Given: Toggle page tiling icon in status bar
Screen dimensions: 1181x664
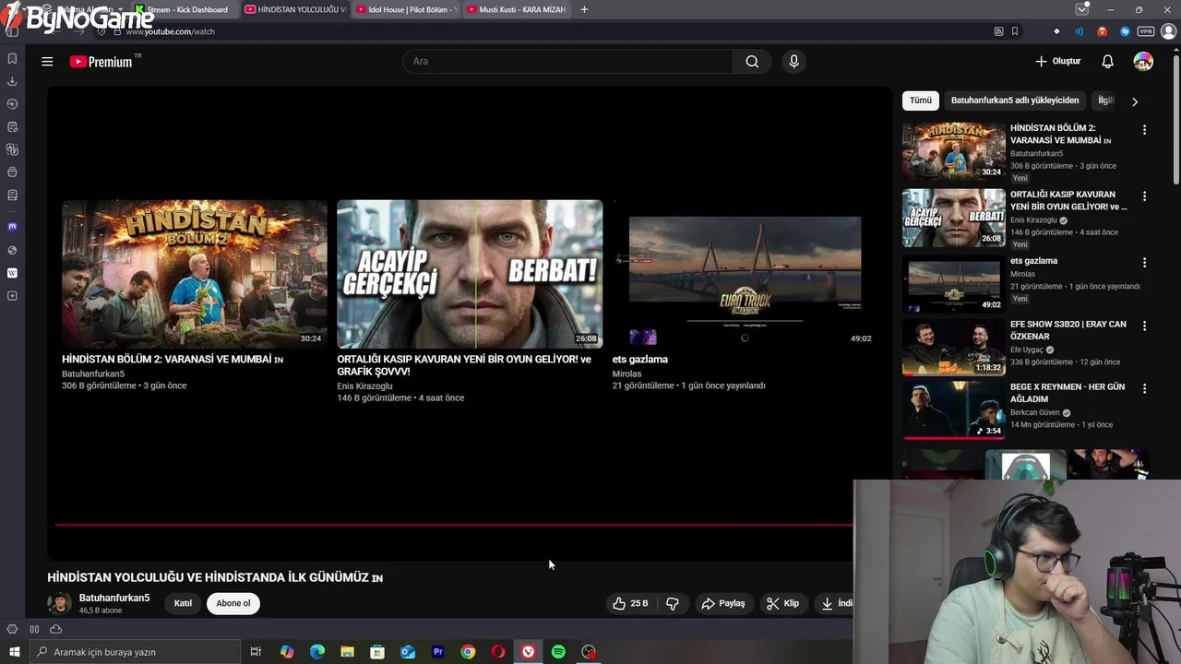Looking at the screenshot, I should 34,629.
